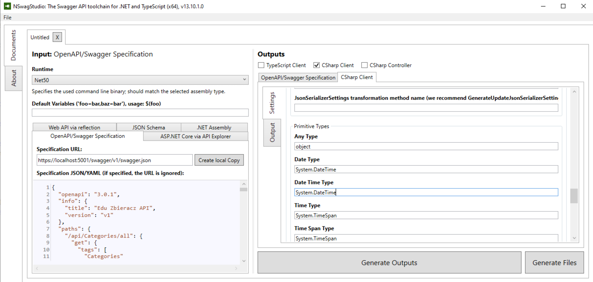The height and width of the screenshot is (282, 593).
Task: Click the "title": "Edu Zbieracz API" line
Action: pyautogui.click(x=110, y=208)
